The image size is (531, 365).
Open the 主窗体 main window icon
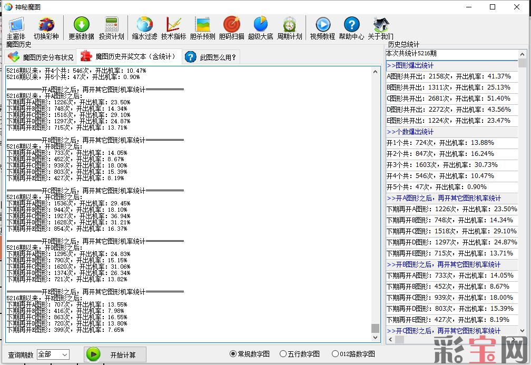tap(16, 28)
